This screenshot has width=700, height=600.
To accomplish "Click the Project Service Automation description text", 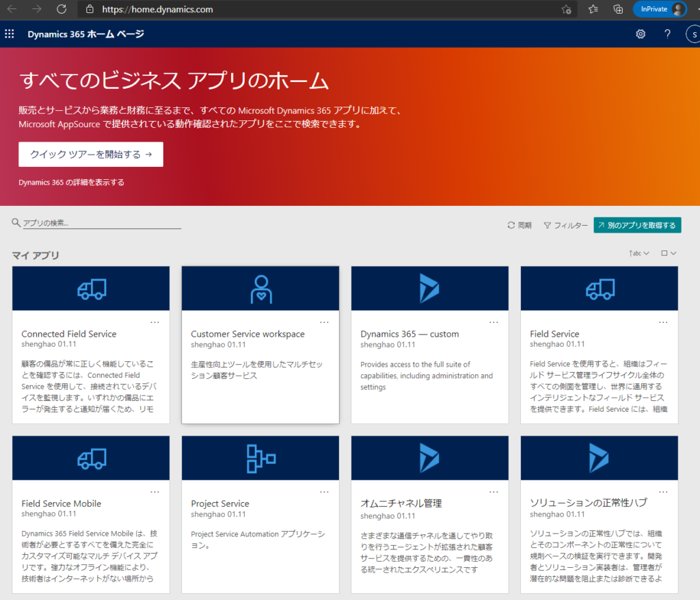I will (258, 539).
